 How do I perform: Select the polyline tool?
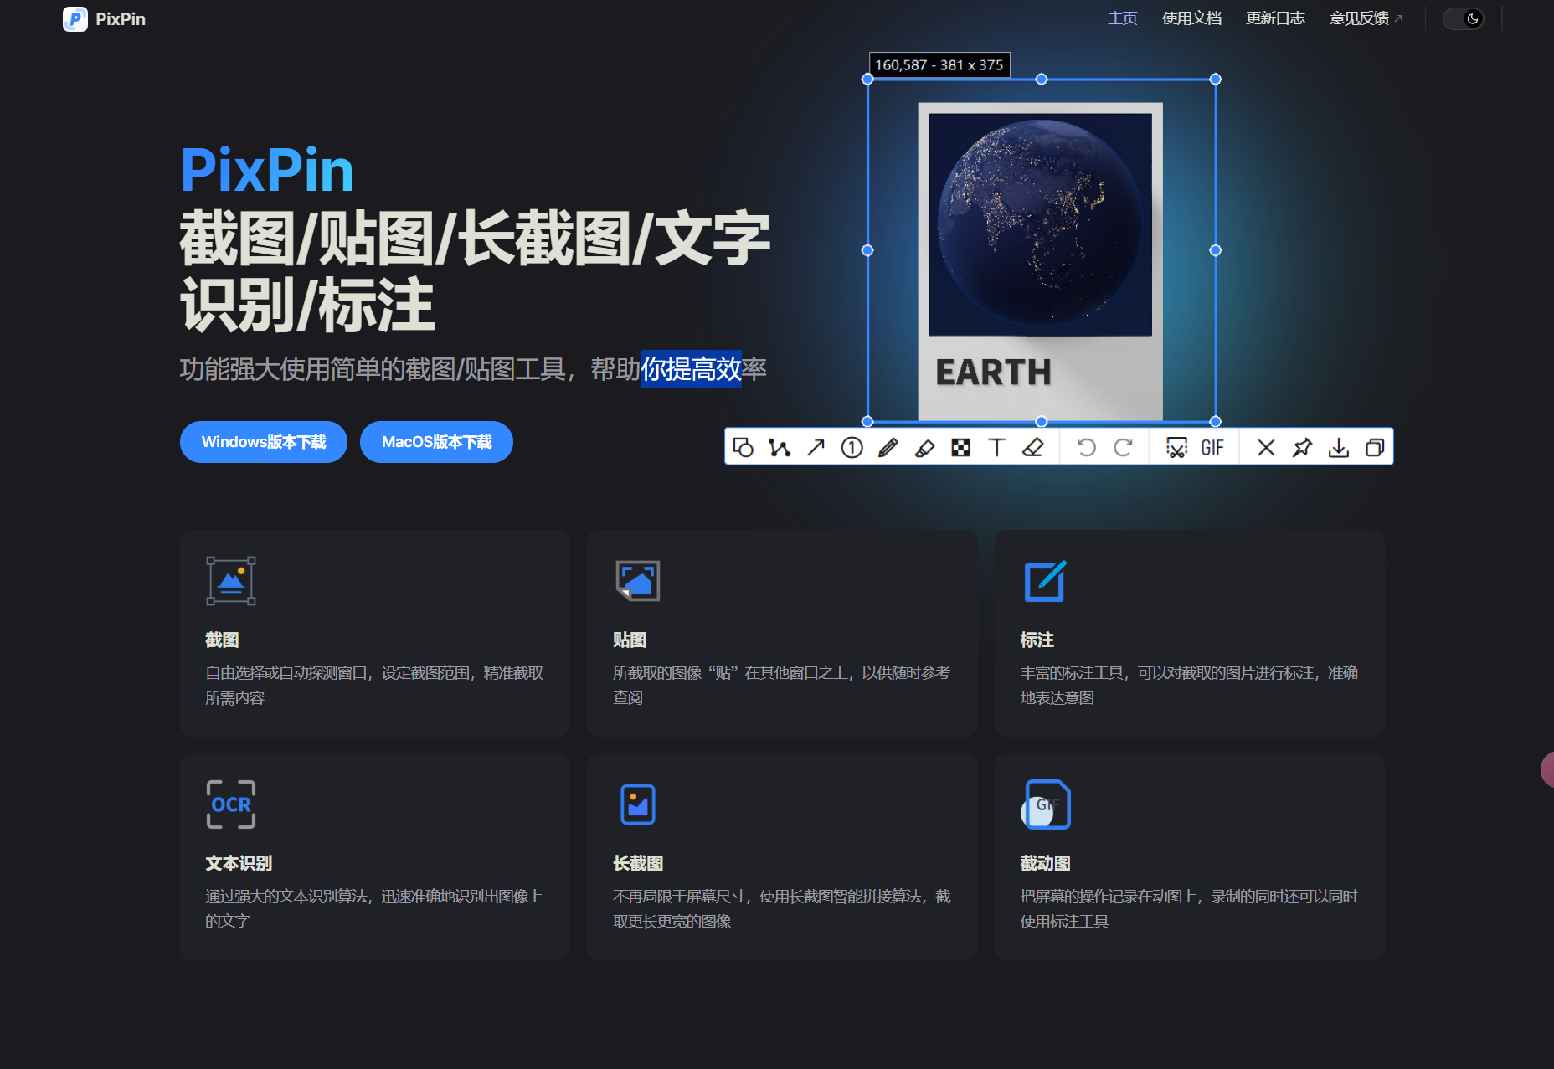(x=780, y=448)
